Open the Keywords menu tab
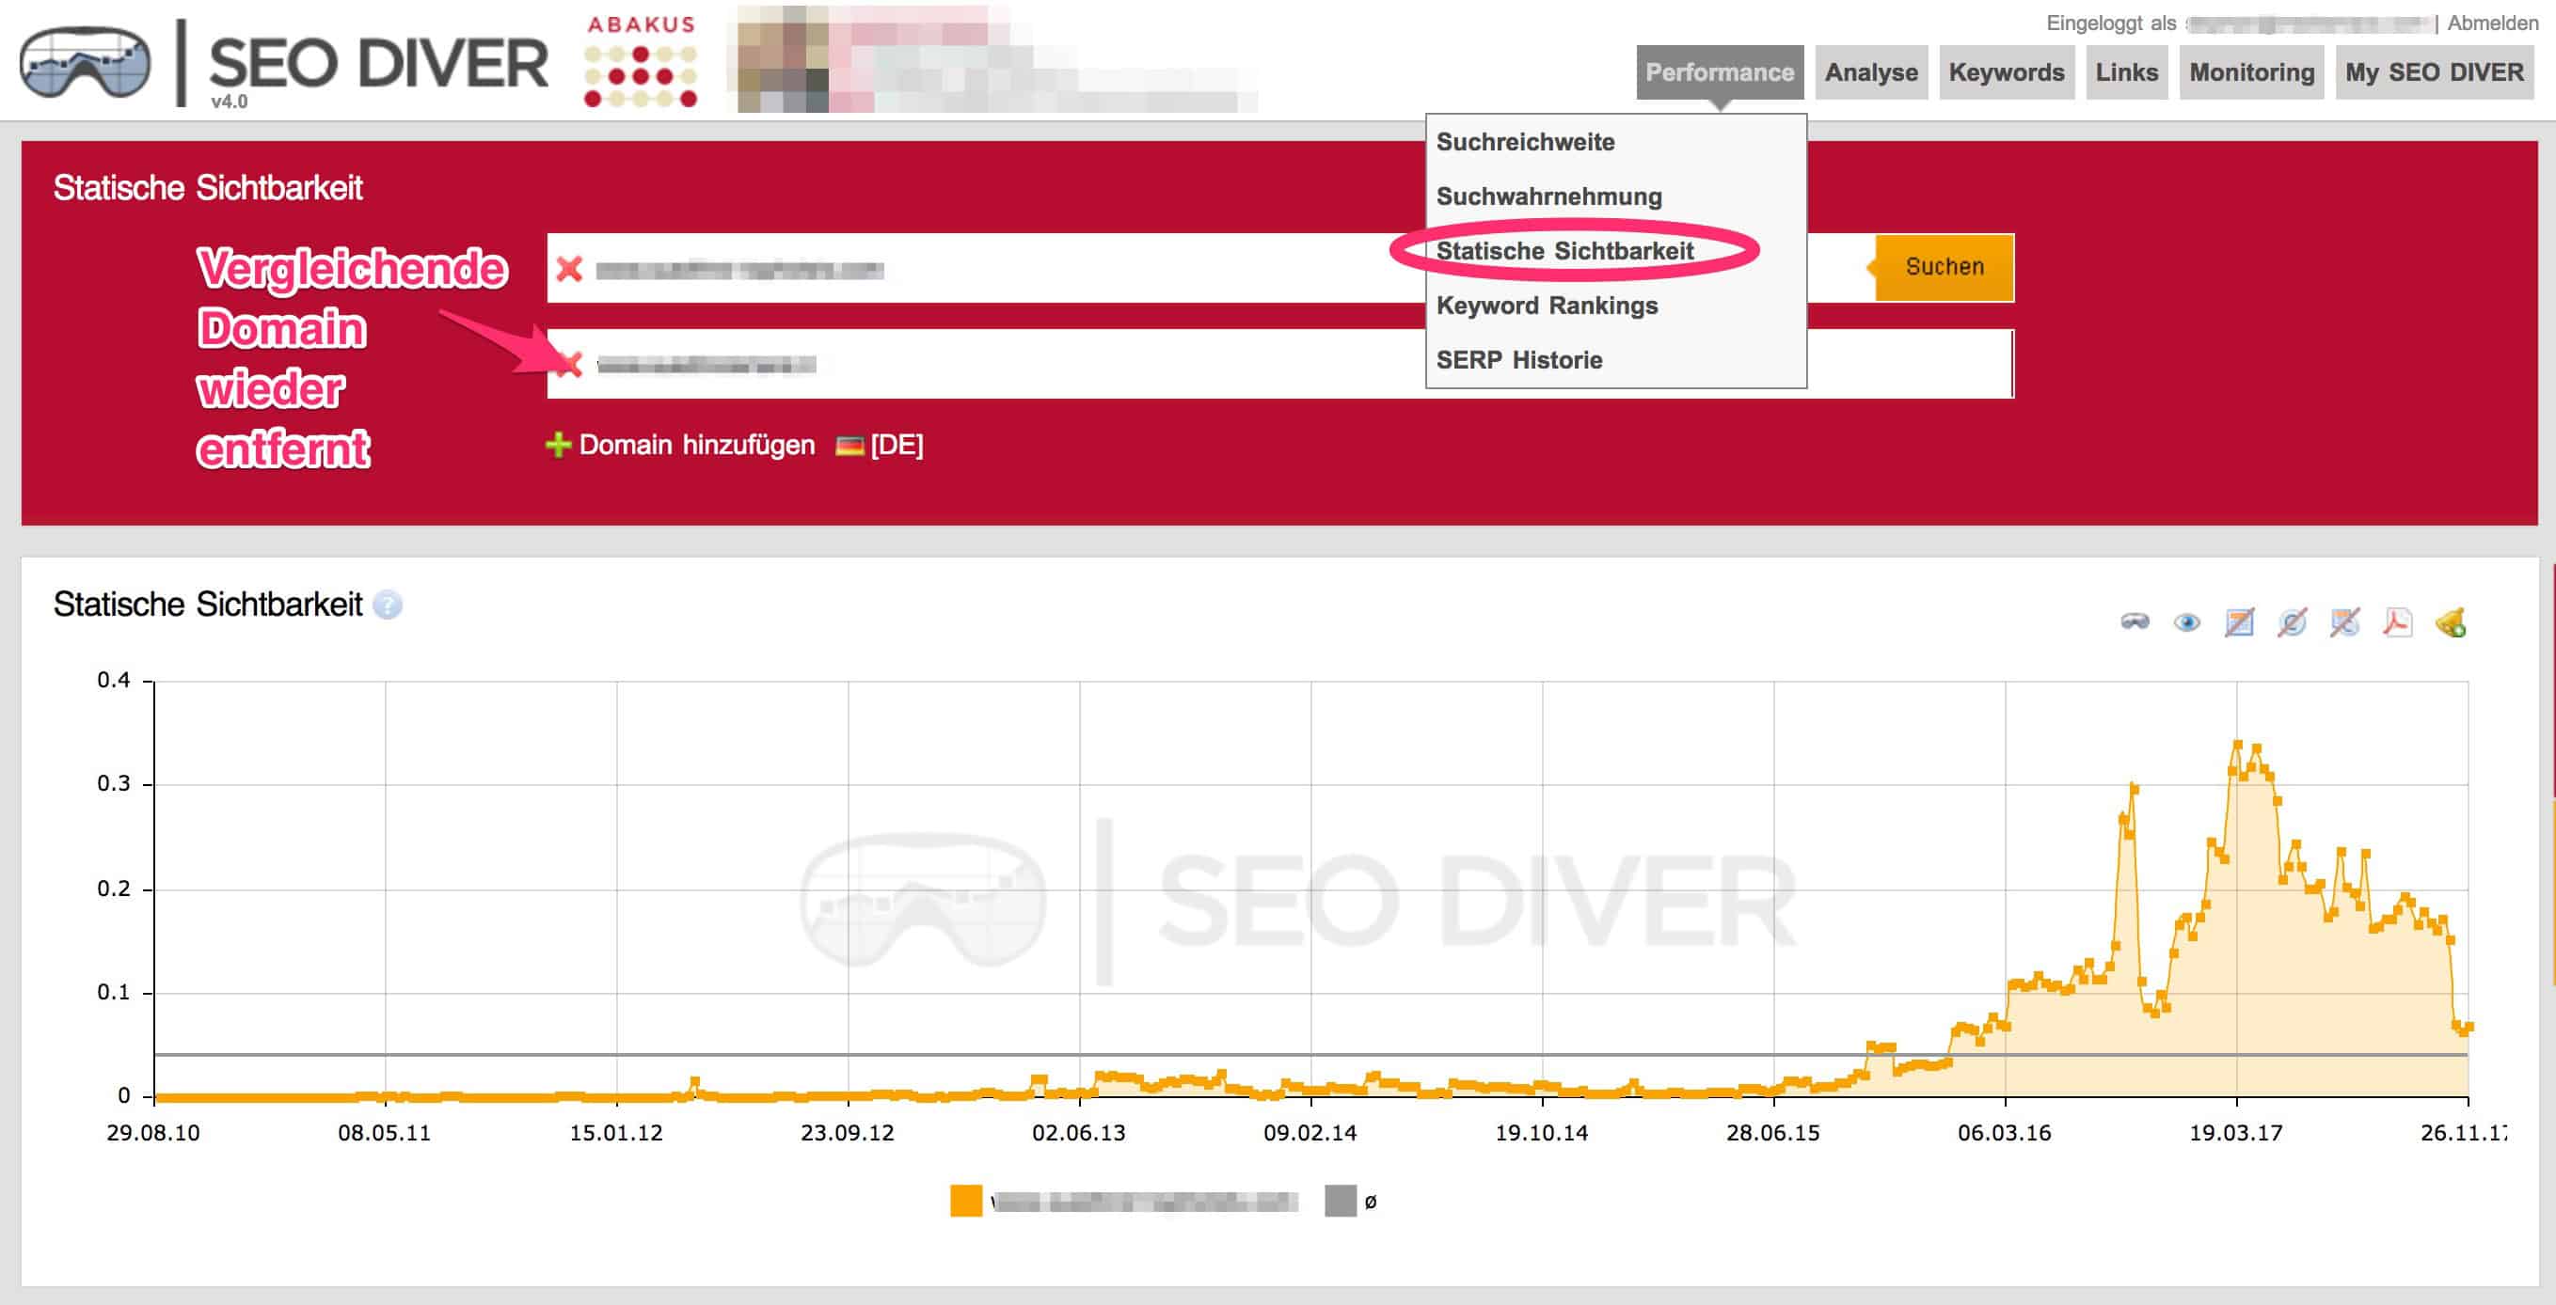Screen dimensions: 2556x1305 (2007, 72)
